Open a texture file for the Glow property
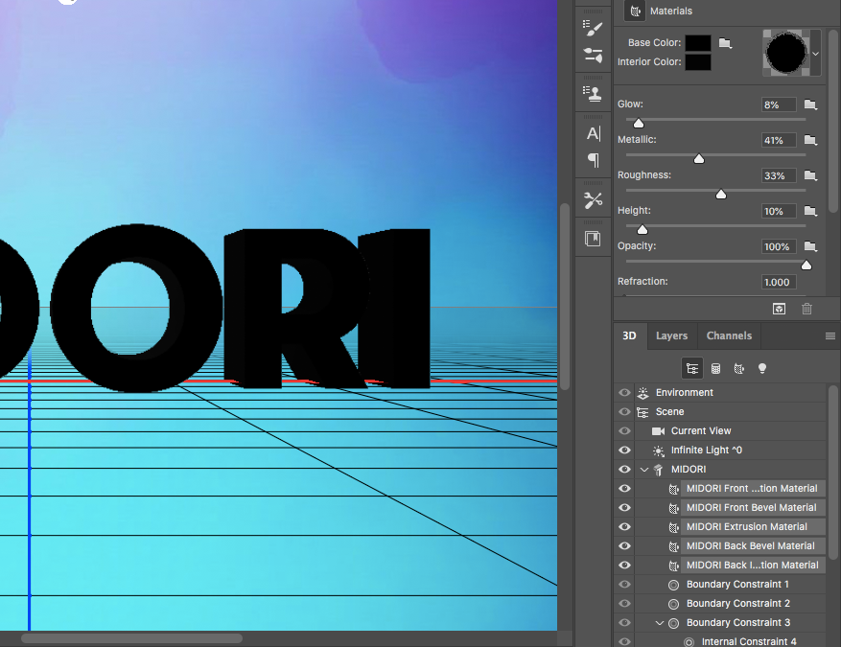The image size is (841, 647). click(x=810, y=104)
